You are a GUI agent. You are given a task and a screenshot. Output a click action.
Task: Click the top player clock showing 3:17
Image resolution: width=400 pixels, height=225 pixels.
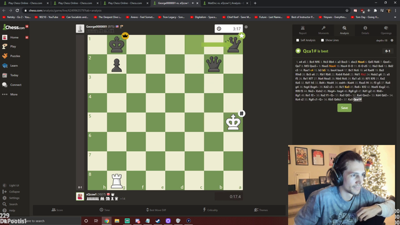point(229,29)
